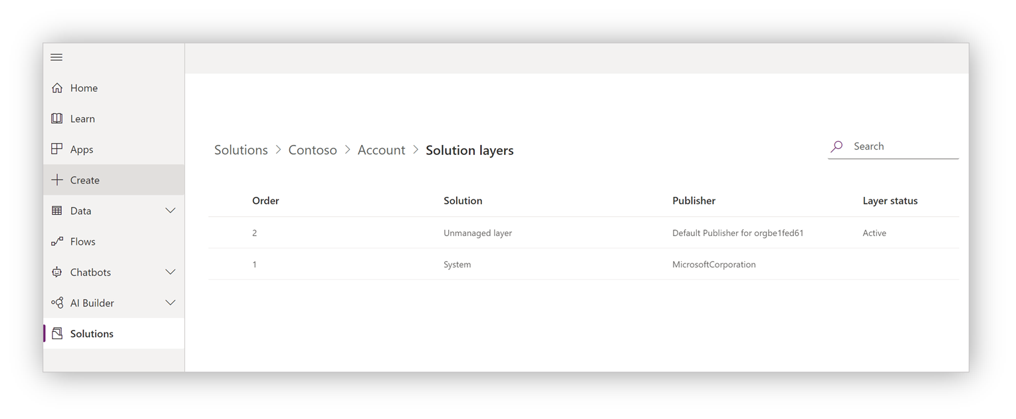1016x419 pixels.
Task: Sort by the Order column header
Action: pyautogui.click(x=265, y=201)
